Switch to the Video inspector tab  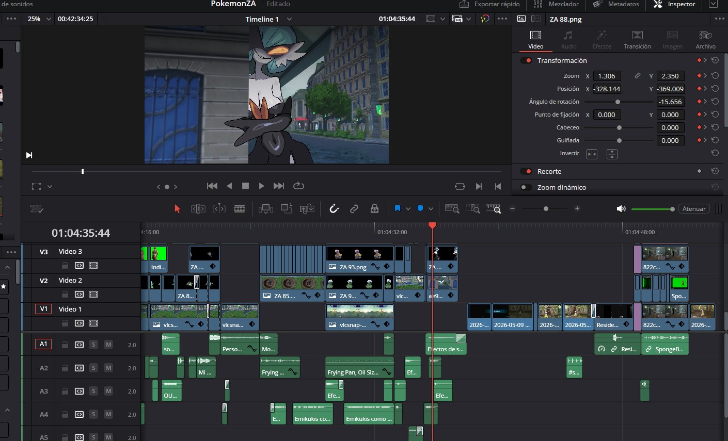(x=536, y=40)
